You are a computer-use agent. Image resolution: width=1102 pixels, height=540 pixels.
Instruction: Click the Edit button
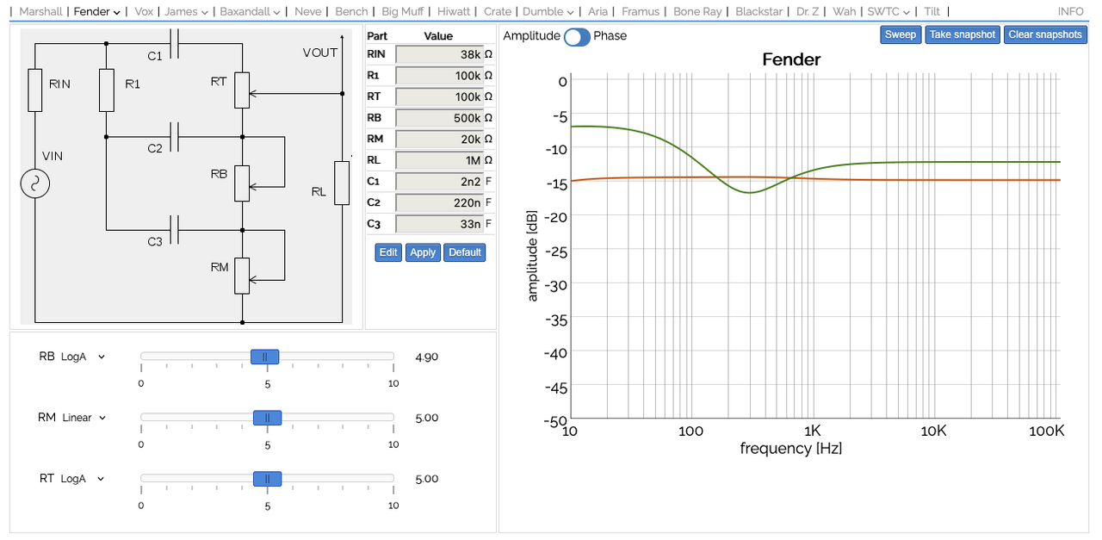tap(388, 252)
